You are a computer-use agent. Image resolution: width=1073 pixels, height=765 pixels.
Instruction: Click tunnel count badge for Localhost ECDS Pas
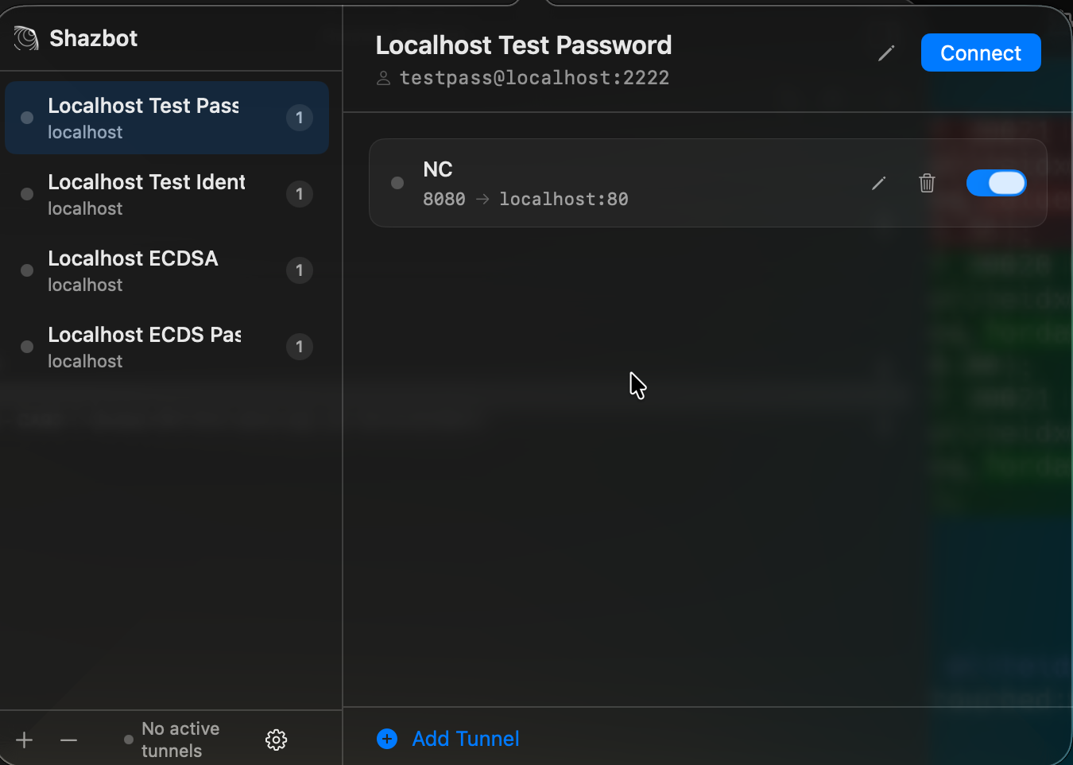click(x=300, y=347)
